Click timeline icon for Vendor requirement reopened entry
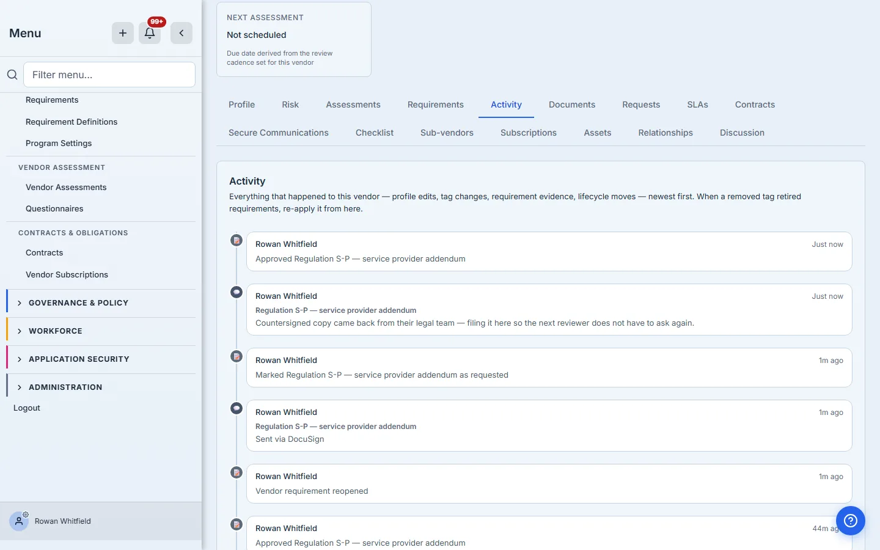Viewport: 880px width, 550px height. pyautogui.click(x=237, y=472)
